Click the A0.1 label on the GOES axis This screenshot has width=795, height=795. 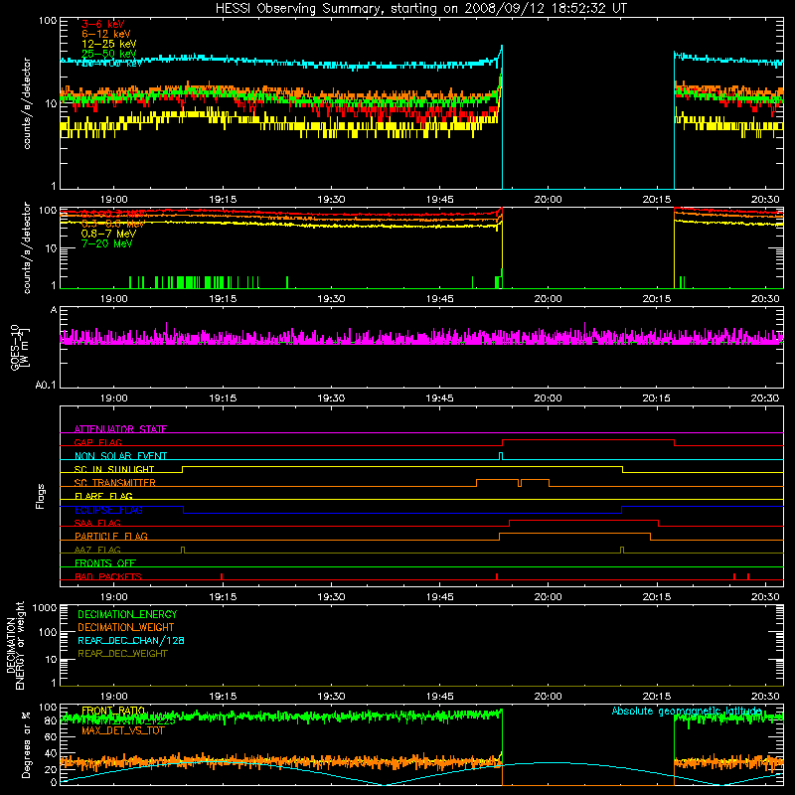tap(46, 385)
